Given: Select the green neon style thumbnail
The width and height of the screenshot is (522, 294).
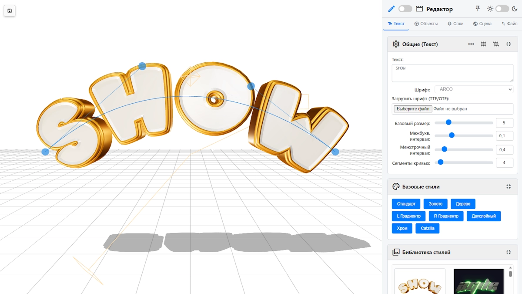Looking at the screenshot, I should [x=478, y=281].
